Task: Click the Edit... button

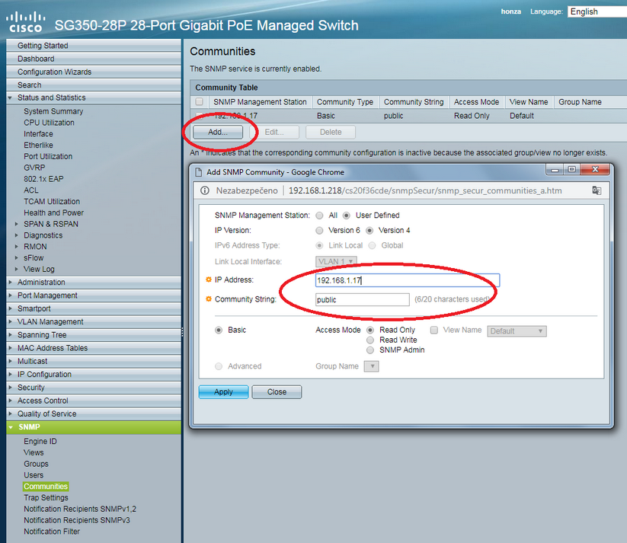Action: click(x=274, y=132)
